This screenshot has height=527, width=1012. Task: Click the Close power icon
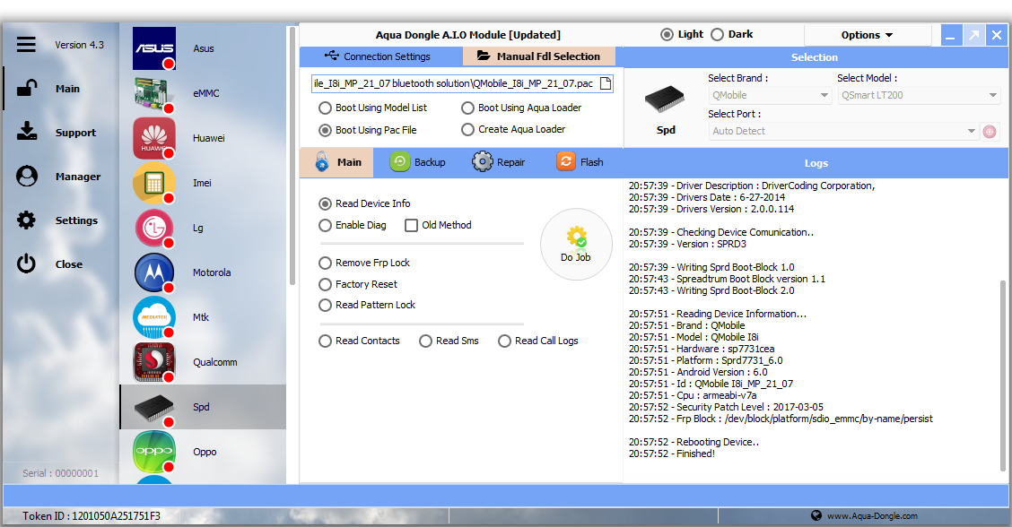[26, 263]
